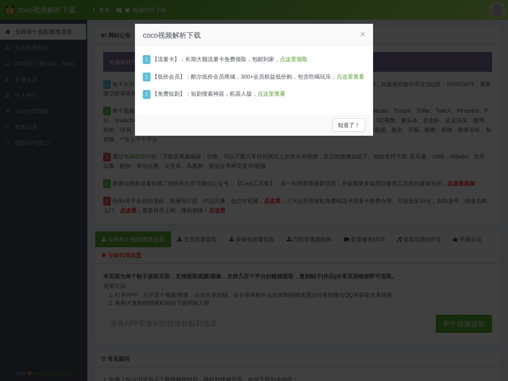Select 分站代理加盟 in the sidebar

pos(44,111)
